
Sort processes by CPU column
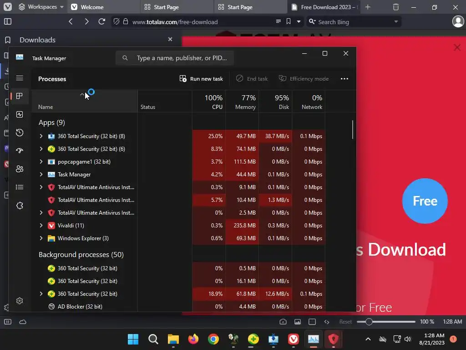pos(208,102)
